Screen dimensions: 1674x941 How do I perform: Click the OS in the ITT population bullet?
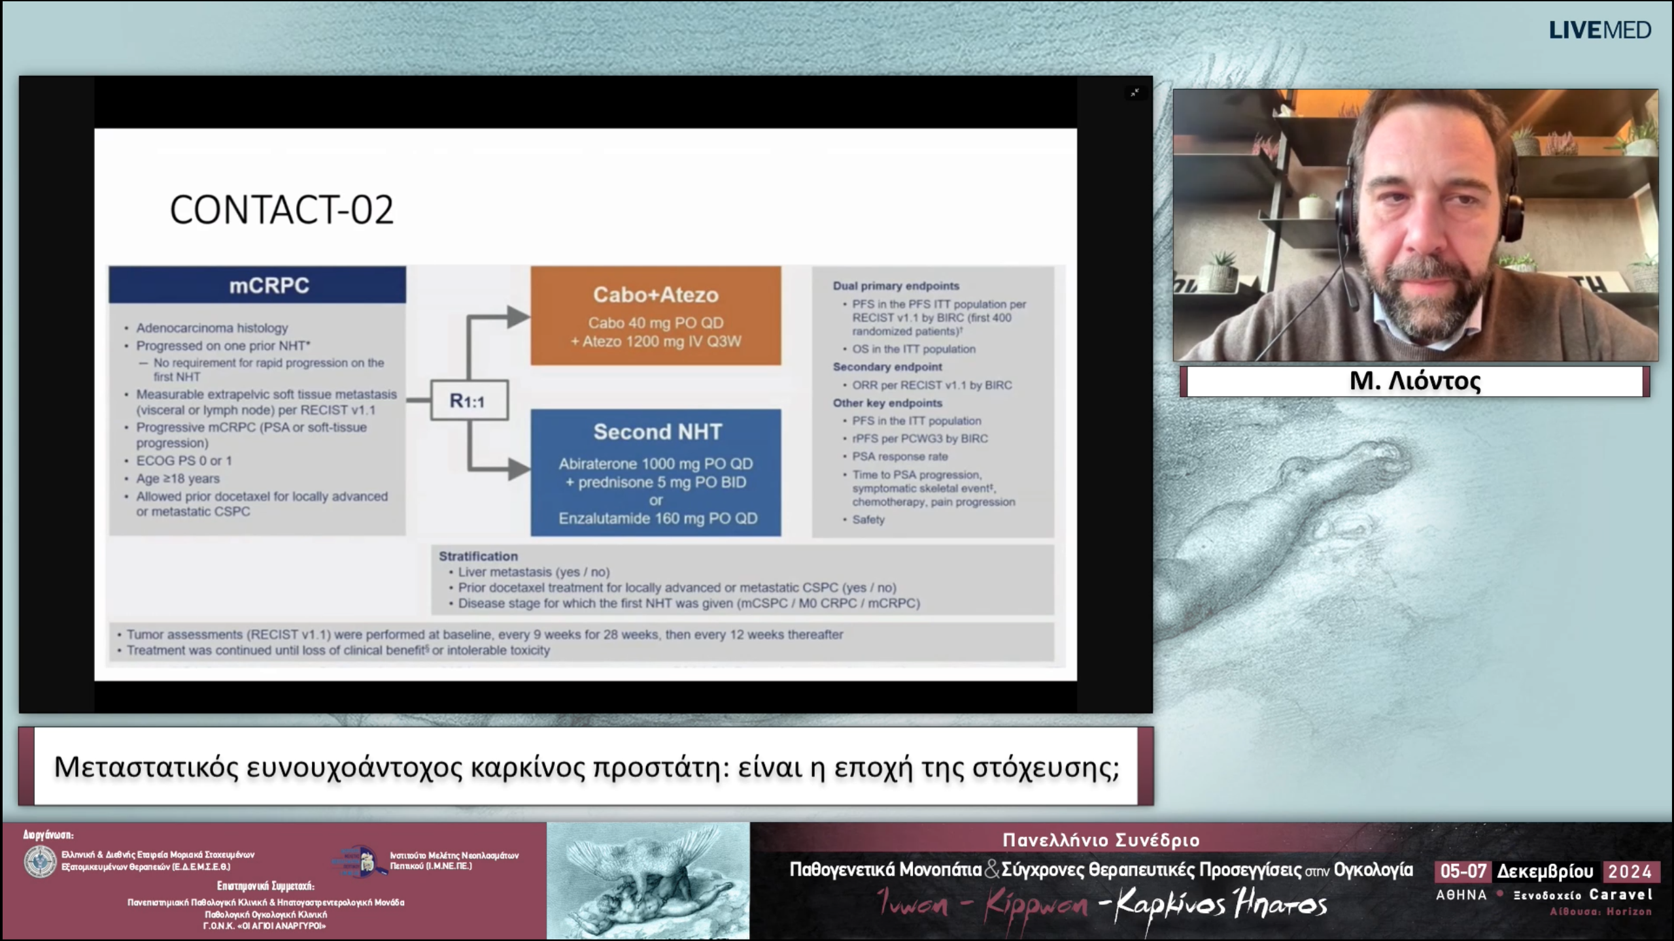click(914, 349)
